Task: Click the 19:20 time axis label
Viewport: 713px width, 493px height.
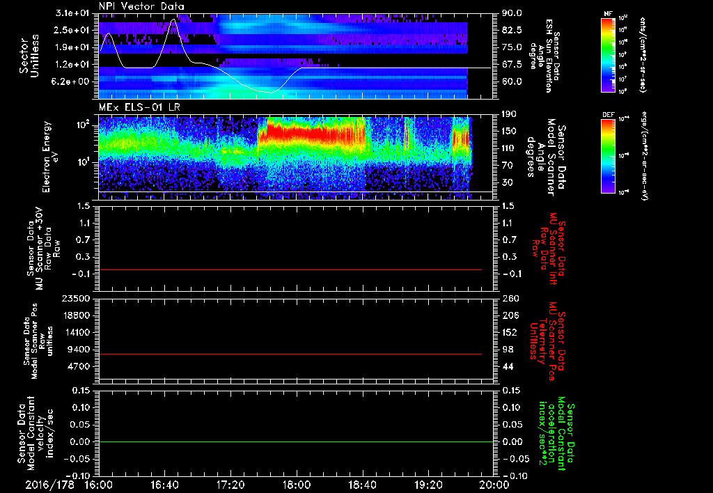Action: (x=428, y=485)
